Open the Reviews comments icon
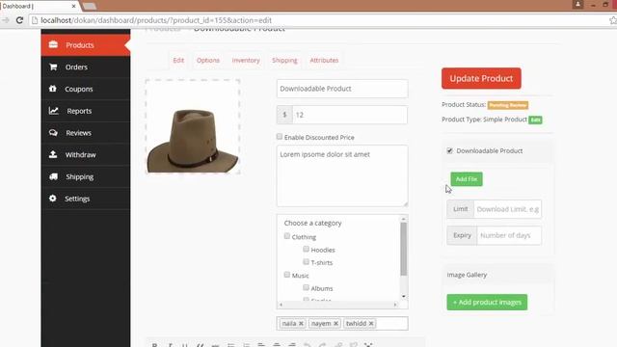617x347 pixels. click(x=53, y=133)
